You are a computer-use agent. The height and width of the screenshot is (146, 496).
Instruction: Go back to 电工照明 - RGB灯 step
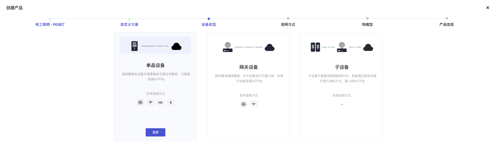(x=50, y=24)
